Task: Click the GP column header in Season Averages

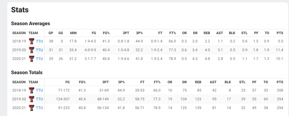Action: click(51, 33)
